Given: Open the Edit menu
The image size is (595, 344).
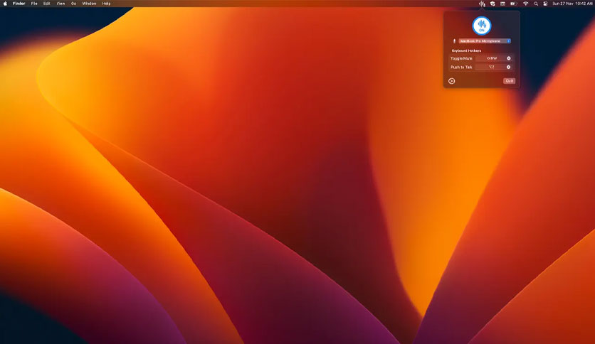Looking at the screenshot, I should (x=47, y=4).
